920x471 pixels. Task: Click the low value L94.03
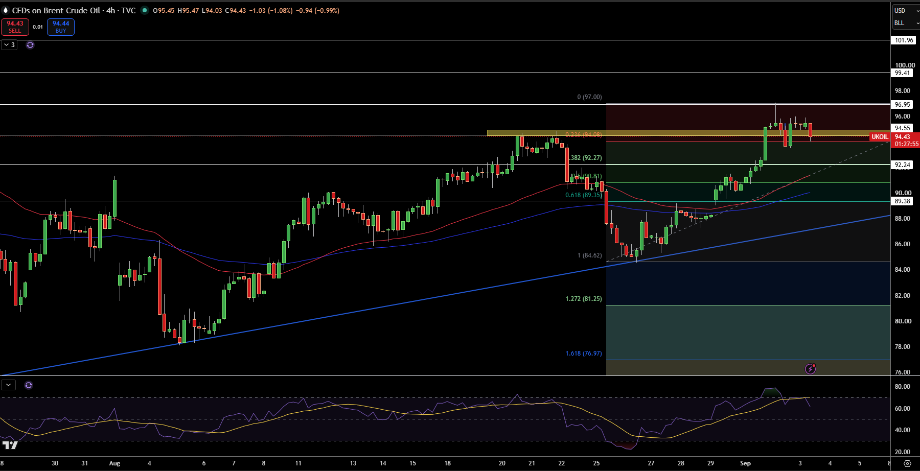[x=212, y=10]
